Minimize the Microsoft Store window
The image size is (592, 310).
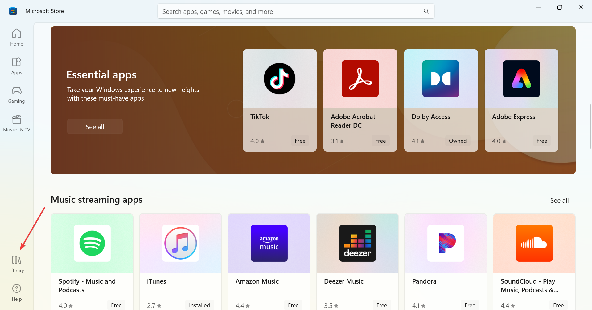coord(538,7)
